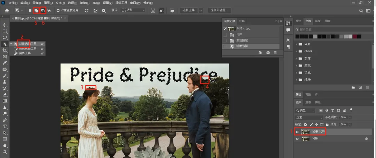This screenshot has width=376, height=158.
Task: Click the Add to Selection icon
Action: [x=36, y=10]
